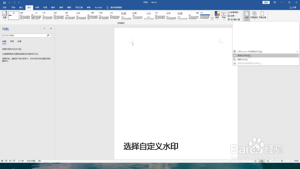
Task: Select the first document style thumbnail
Action: coord(13,16)
